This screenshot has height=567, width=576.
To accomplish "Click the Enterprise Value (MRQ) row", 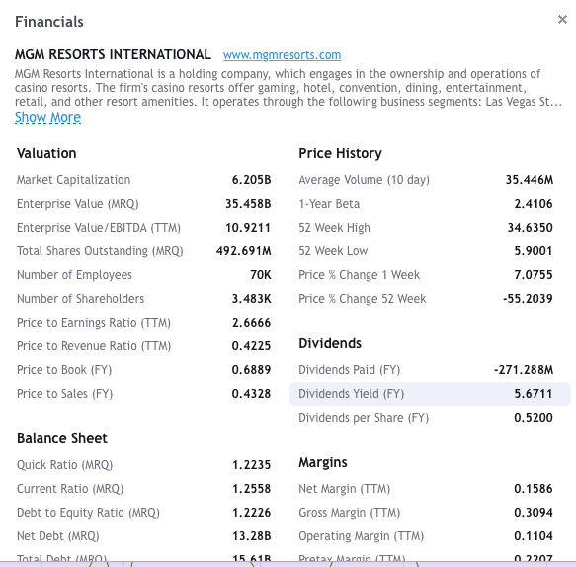I will (x=143, y=204).
